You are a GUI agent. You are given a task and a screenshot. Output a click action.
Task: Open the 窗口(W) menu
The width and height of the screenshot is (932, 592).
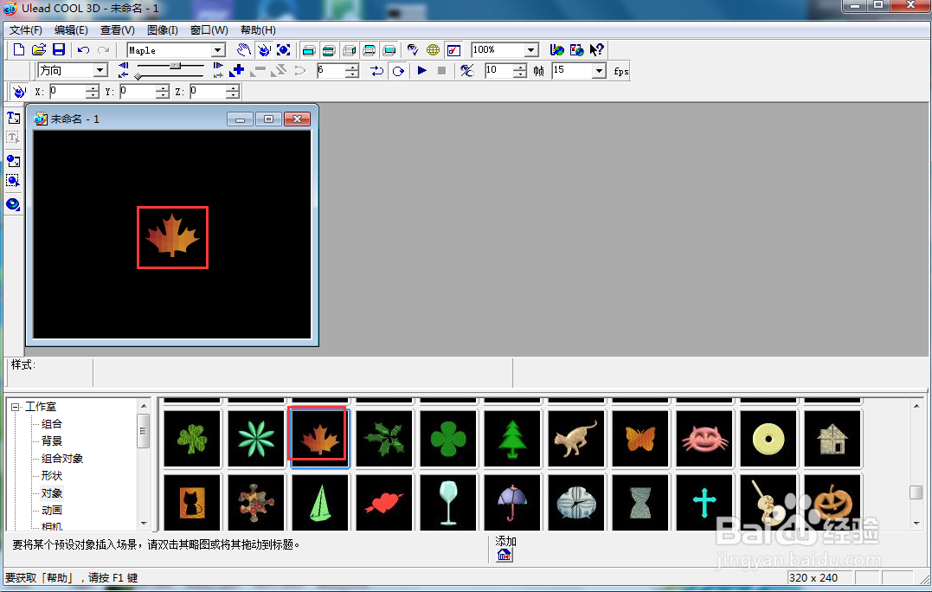tap(209, 30)
